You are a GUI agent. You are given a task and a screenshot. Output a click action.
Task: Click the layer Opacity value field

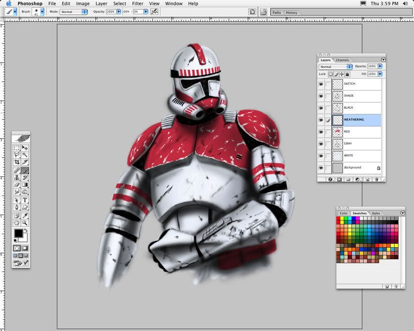coord(372,66)
